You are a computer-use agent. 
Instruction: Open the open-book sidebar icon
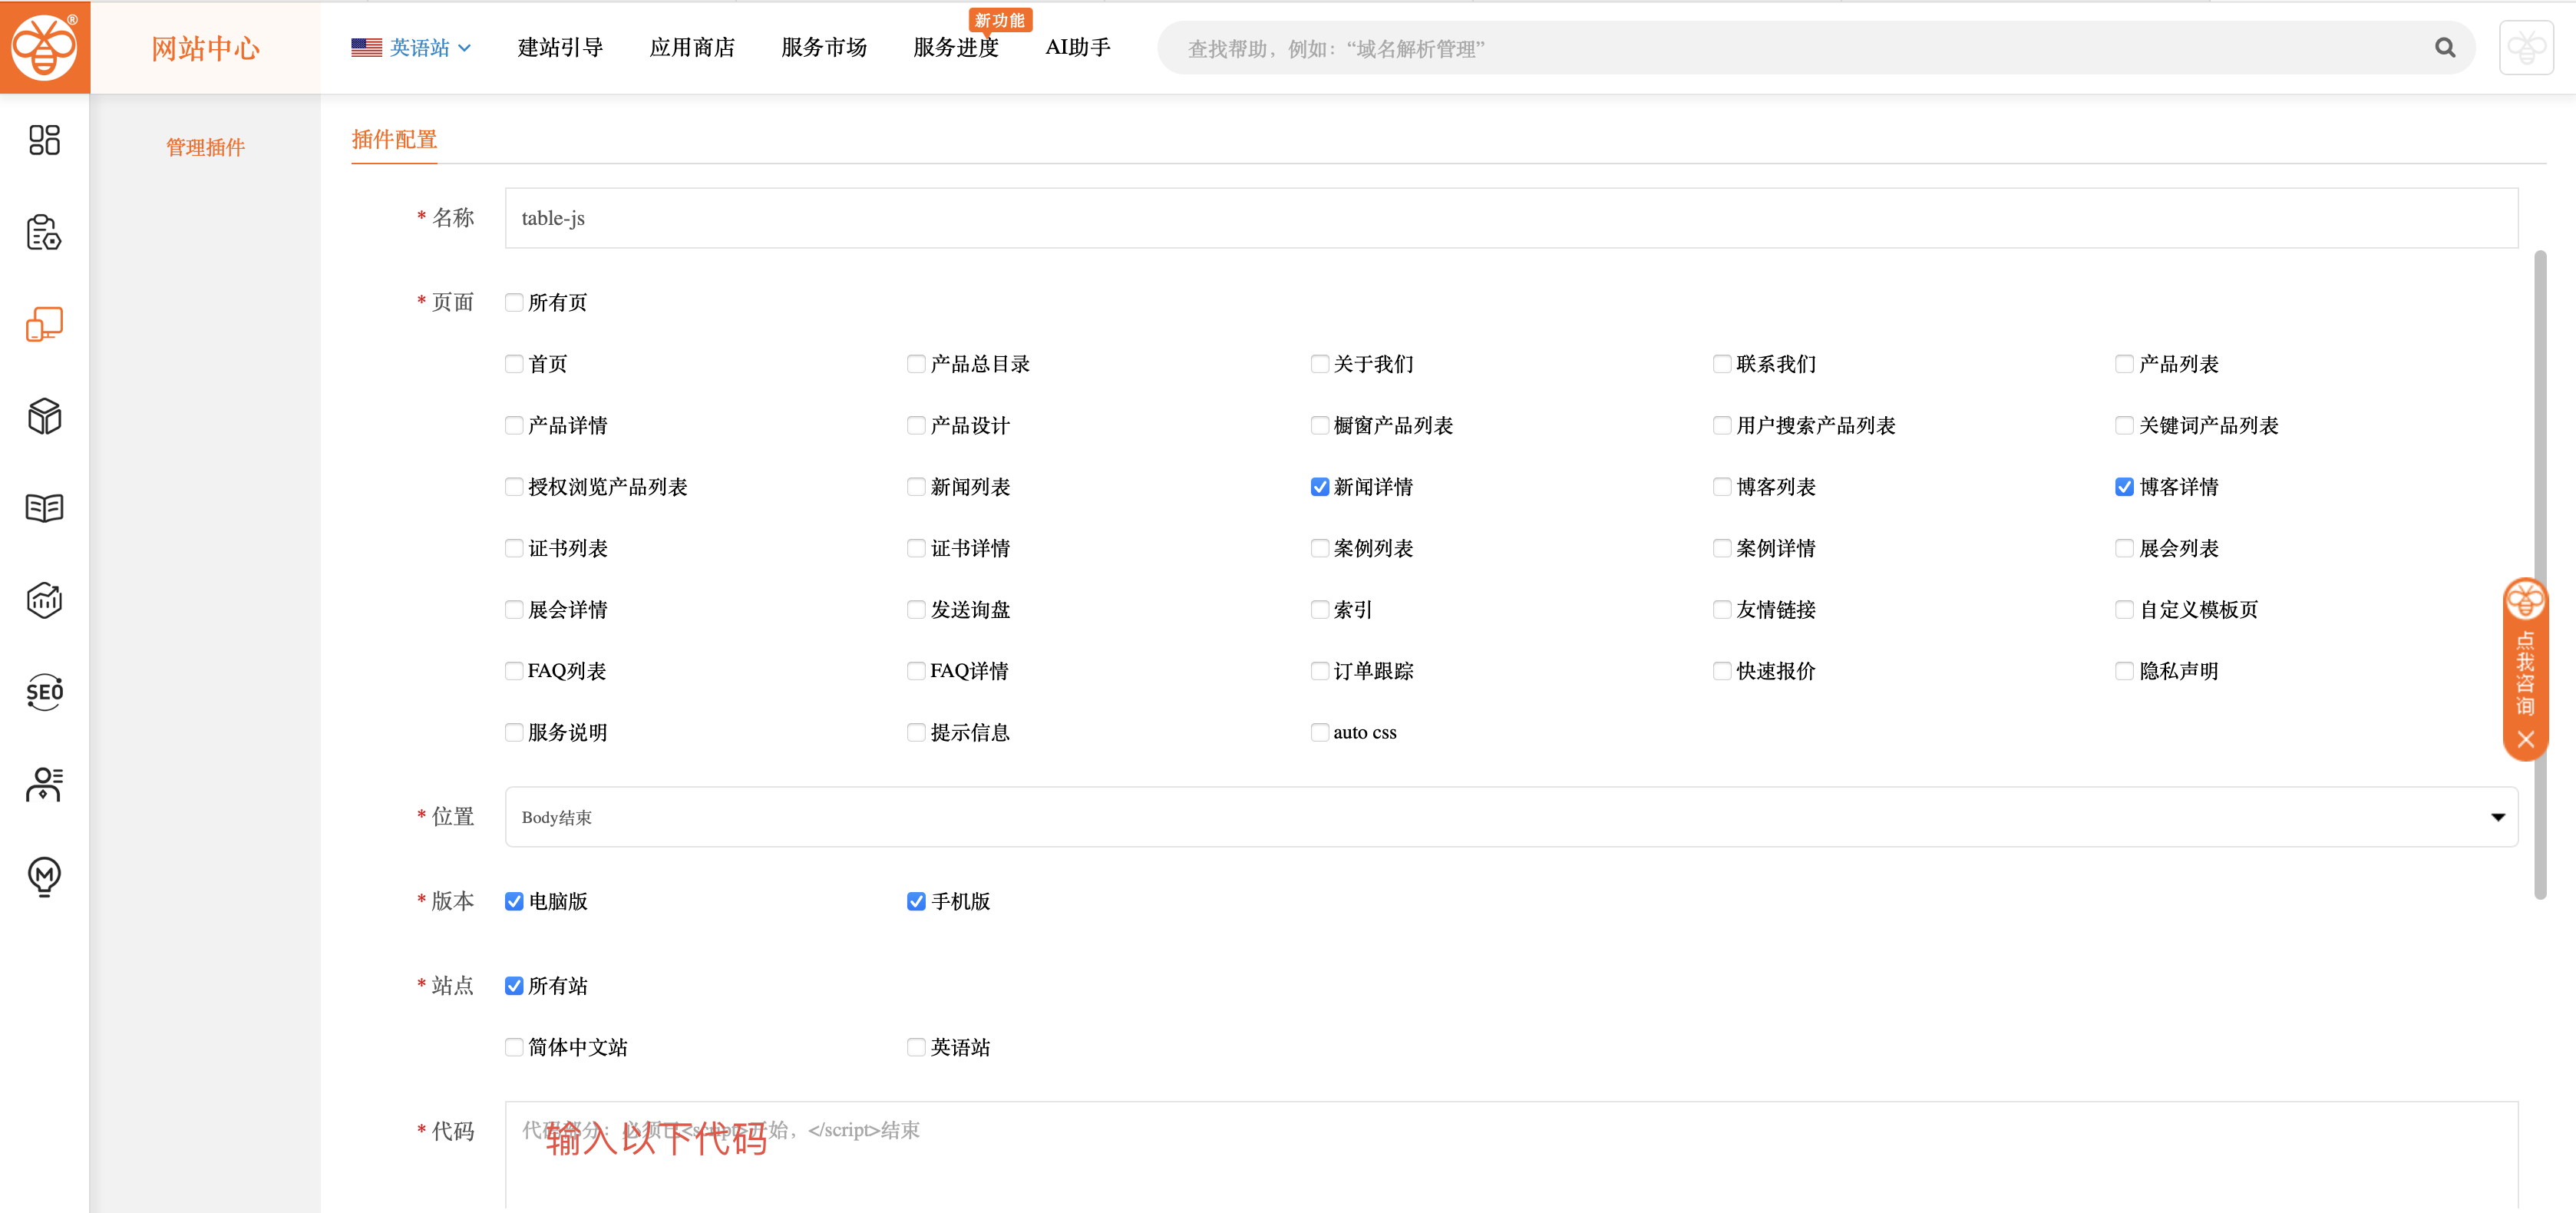(44, 508)
